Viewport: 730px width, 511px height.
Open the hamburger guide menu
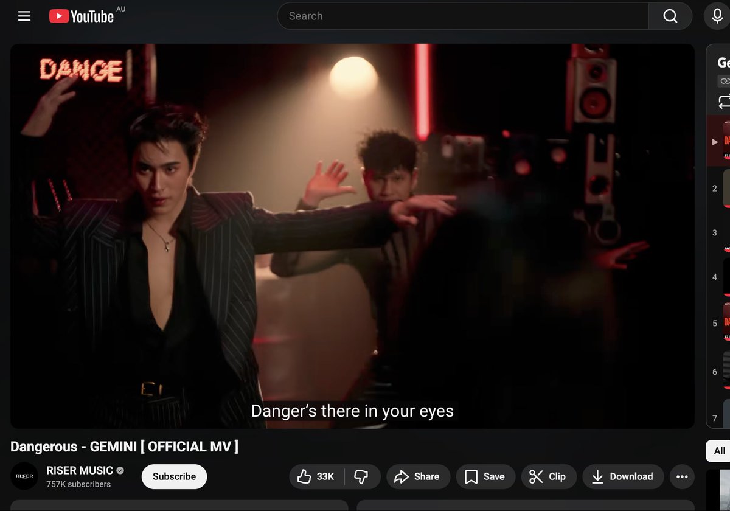[24, 16]
